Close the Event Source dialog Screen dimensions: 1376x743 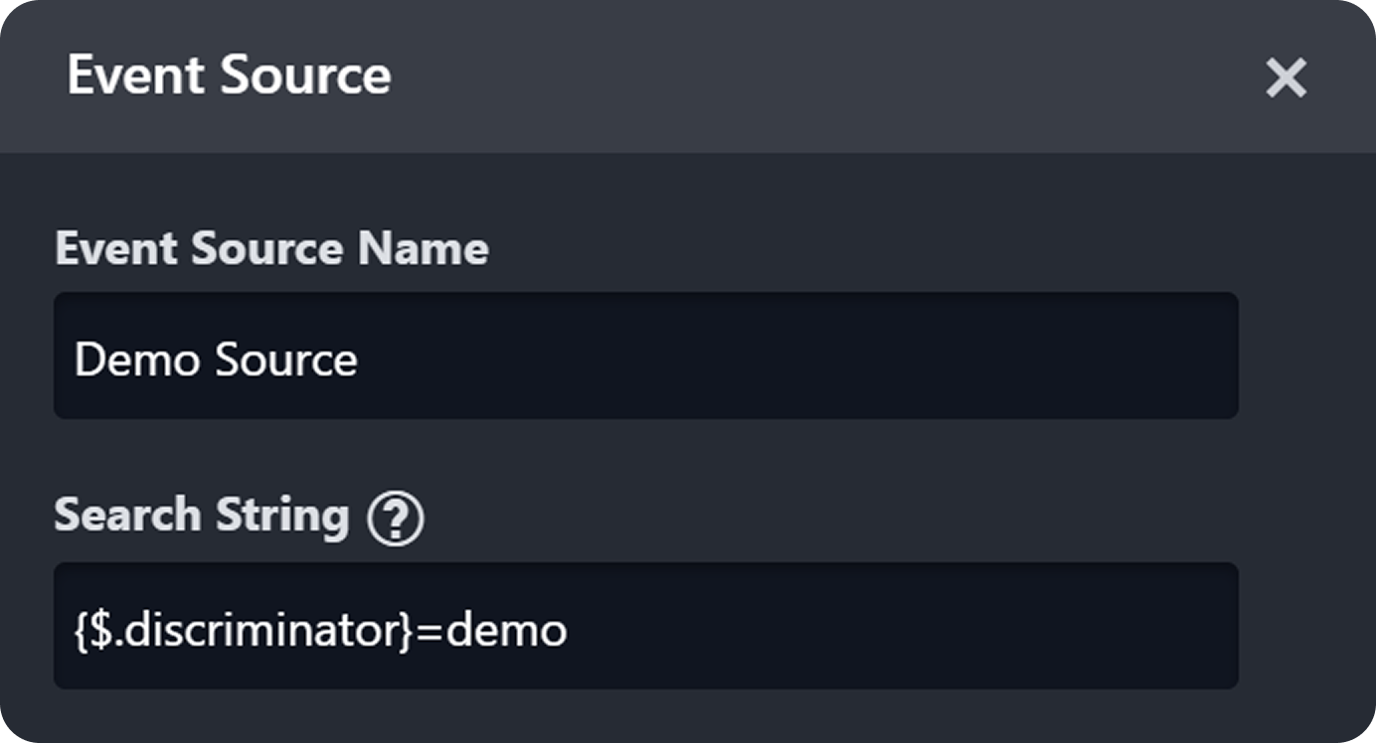[1286, 77]
